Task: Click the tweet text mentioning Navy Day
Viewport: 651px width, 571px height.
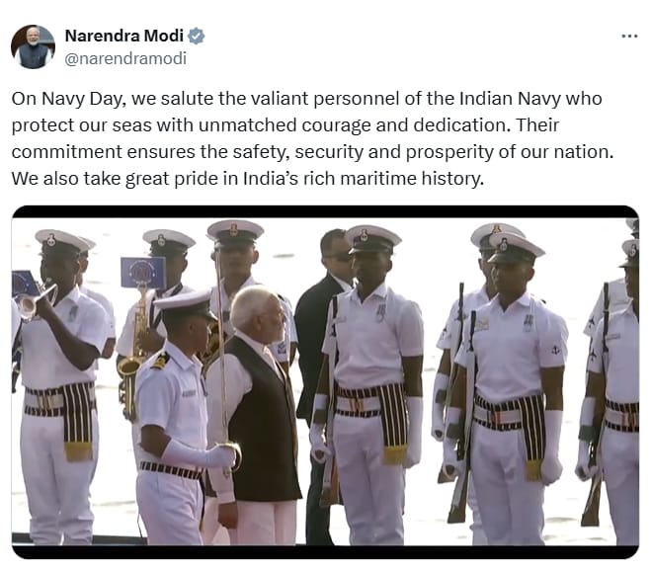Action: click(312, 138)
